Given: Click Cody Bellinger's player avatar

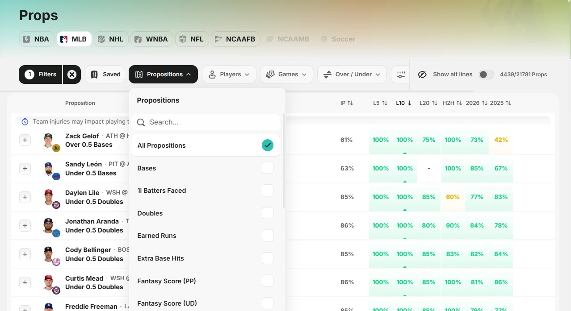Looking at the screenshot, I should [x=49, y=254].
